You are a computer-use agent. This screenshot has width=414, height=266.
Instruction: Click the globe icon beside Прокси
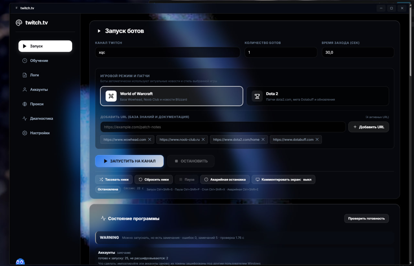tap(25, 104)
